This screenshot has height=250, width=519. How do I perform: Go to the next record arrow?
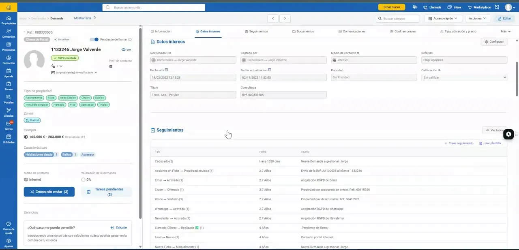[x=285, y=18]
